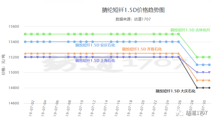Click the first blue circle point at 15400
This screenshot has width=219, height=121.
25,42
